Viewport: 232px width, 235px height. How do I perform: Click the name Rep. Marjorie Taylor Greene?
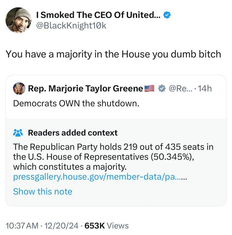pyautogui.click(x=85, y=88)
